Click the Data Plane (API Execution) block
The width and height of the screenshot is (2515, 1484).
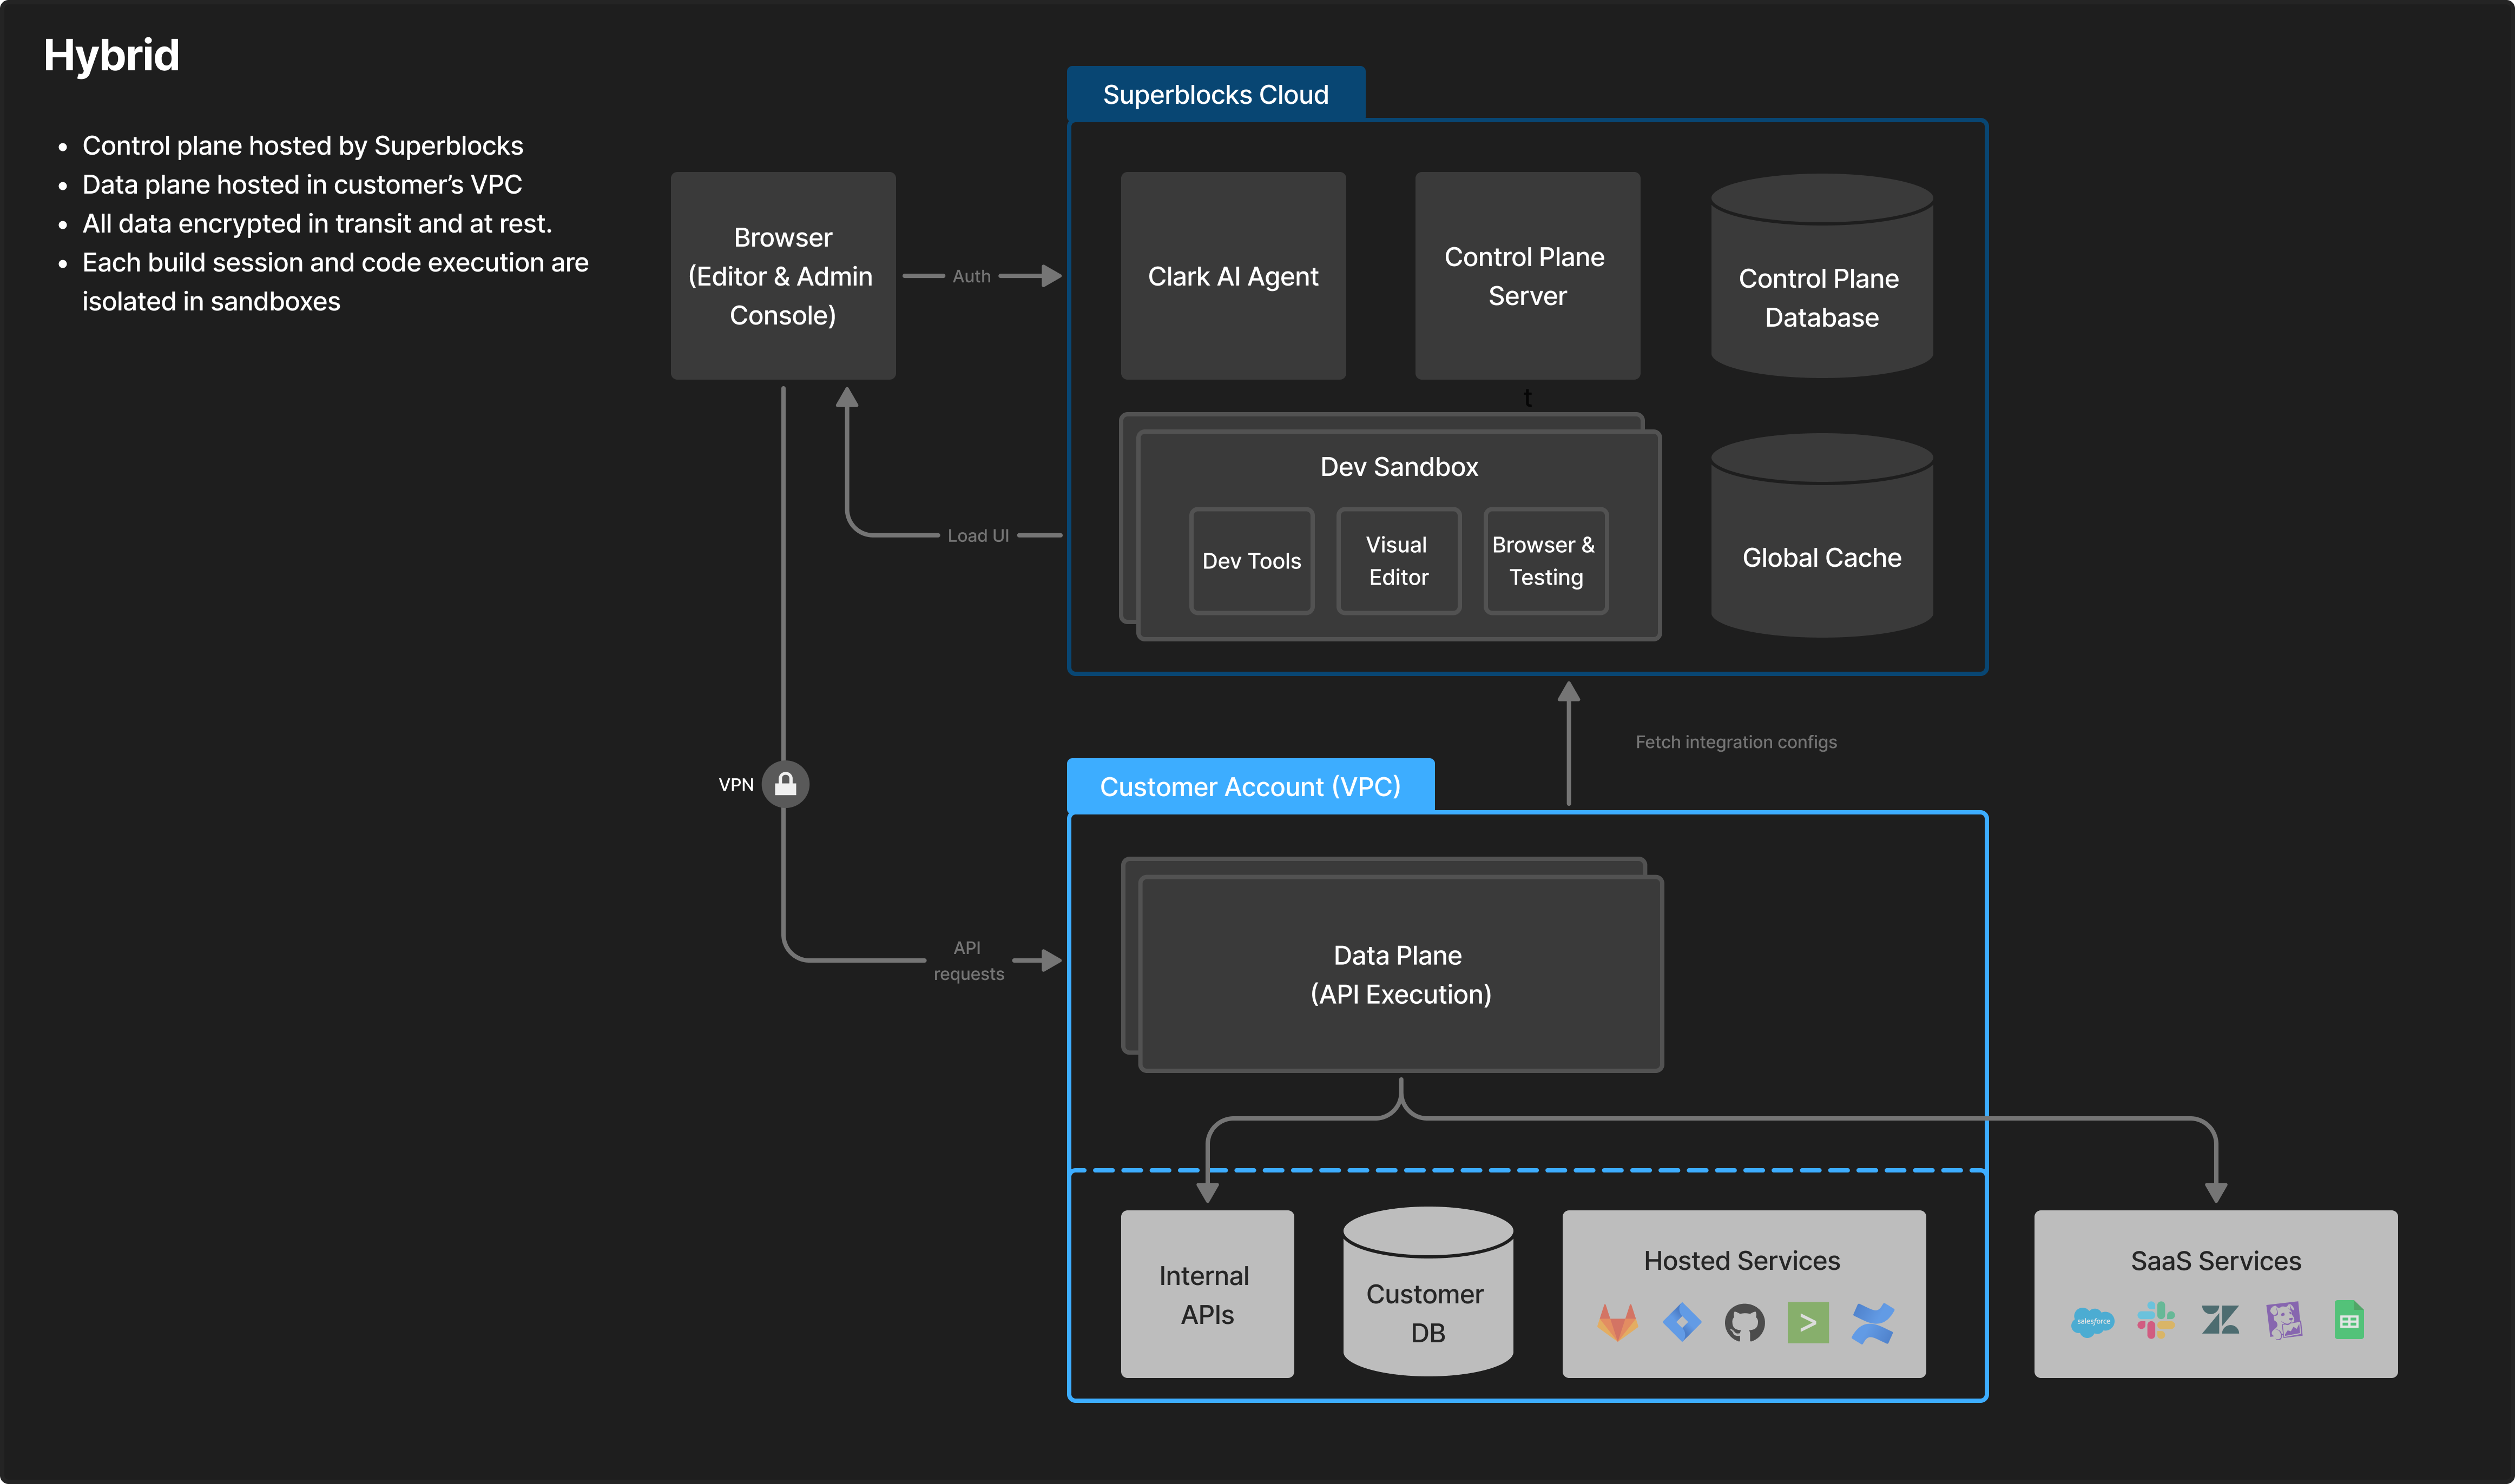coord(1400,974)
